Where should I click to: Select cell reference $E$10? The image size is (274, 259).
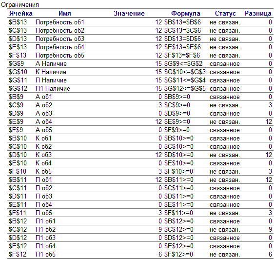pos(18,163)
